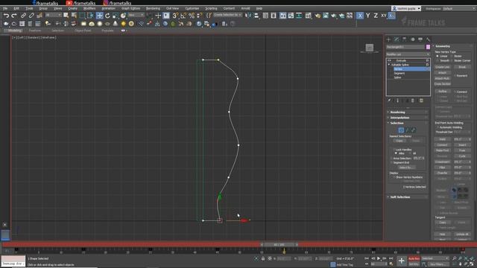Screen dimensions: 477x268
Task: Select the Vertex sub-object selection icon
Action: point(401,130)
